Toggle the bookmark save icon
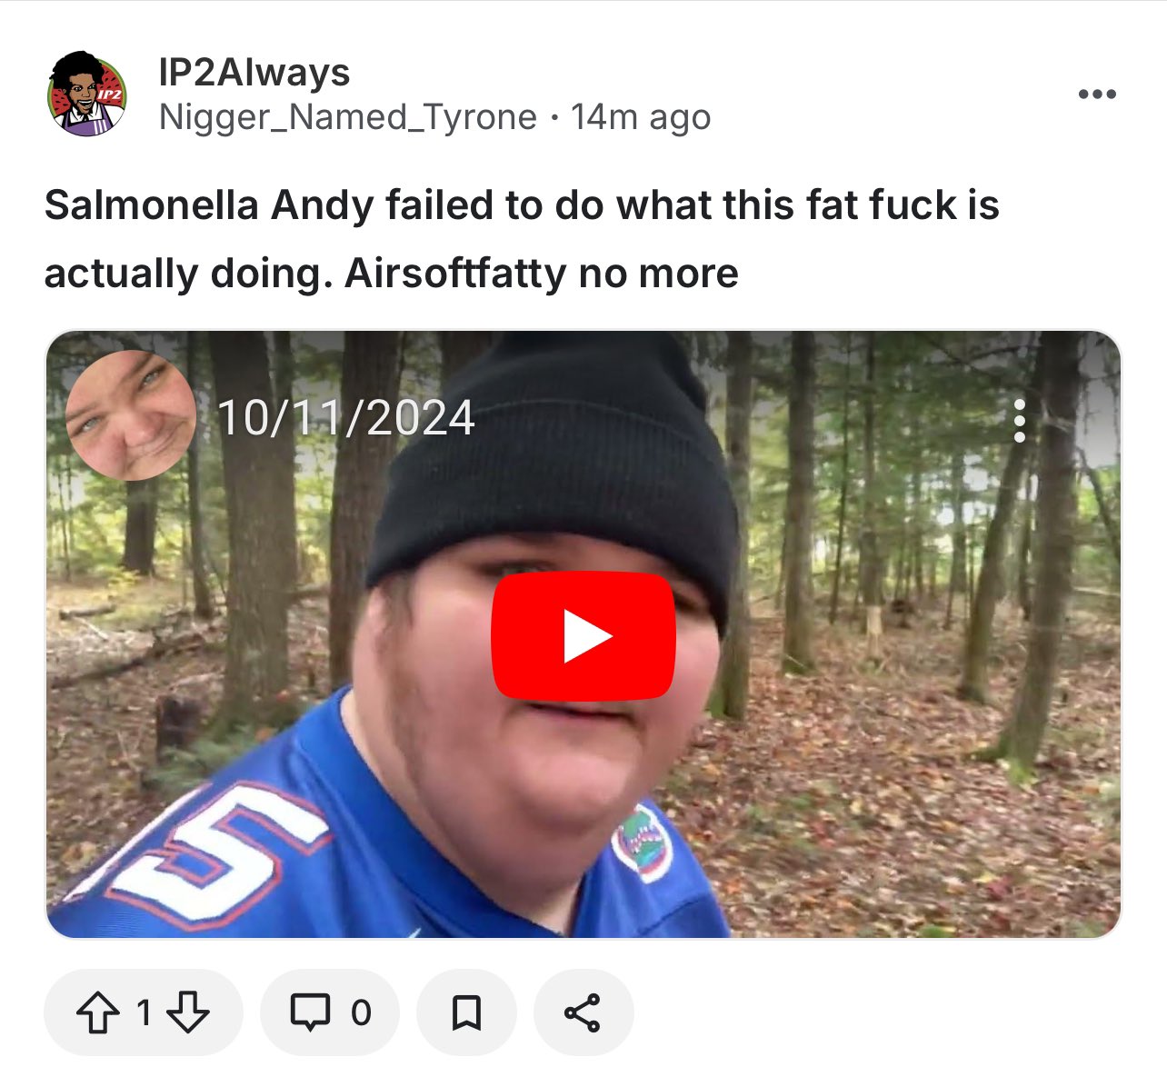Screen dimensions: 1167x1067 pyautogui.click(x=466, y=1012)
